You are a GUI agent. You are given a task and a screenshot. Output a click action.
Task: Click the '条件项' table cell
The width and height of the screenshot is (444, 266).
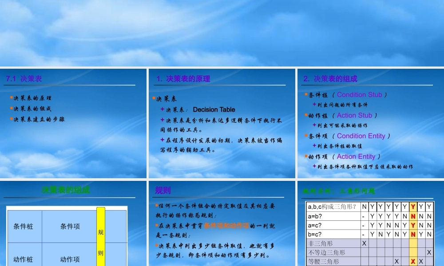coord(70,227)
